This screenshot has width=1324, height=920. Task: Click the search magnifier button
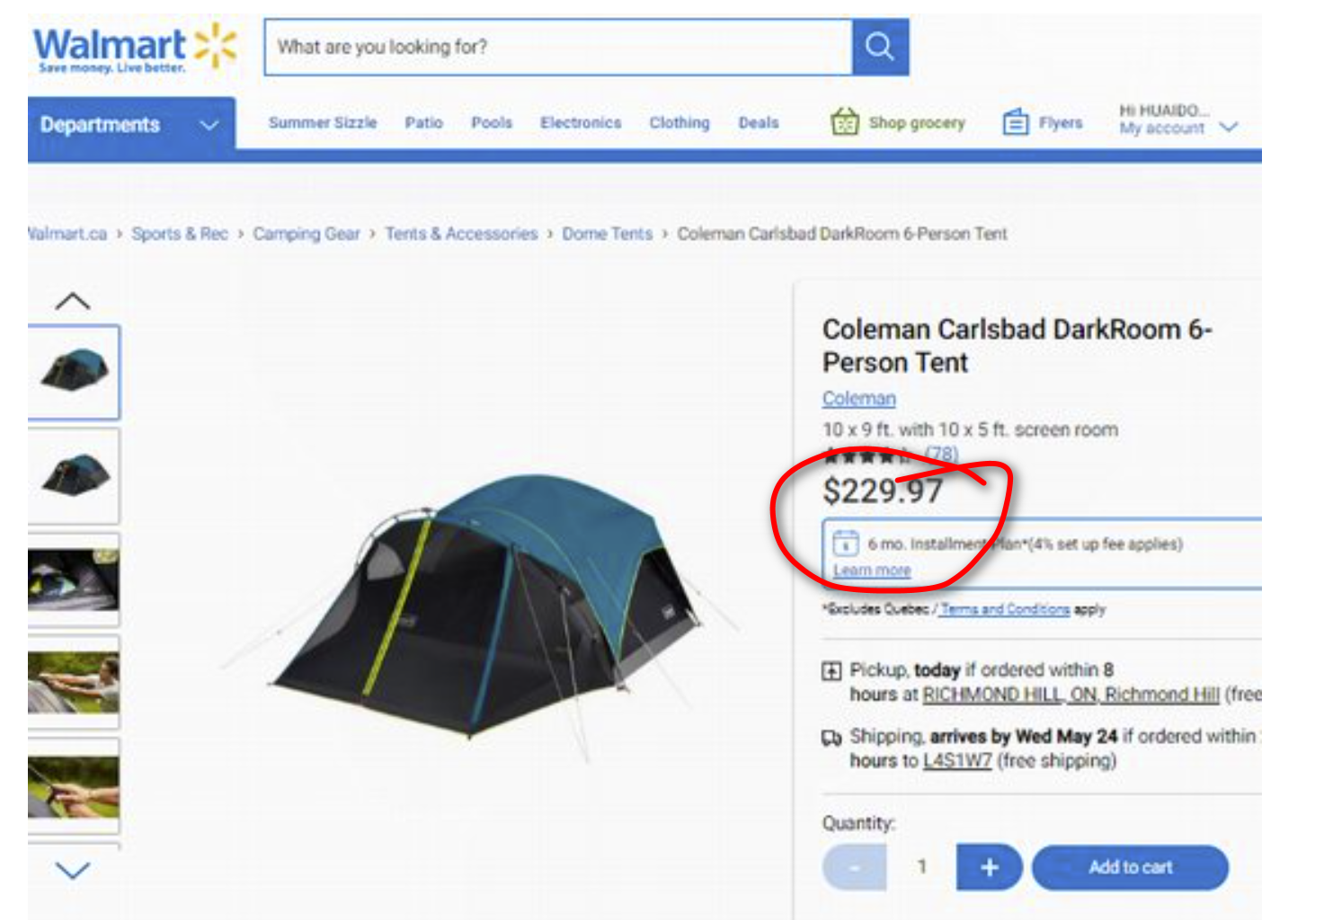[x=879, y=47]
